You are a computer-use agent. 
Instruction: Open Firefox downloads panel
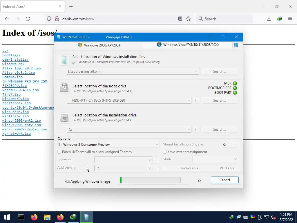click(269, 19)
